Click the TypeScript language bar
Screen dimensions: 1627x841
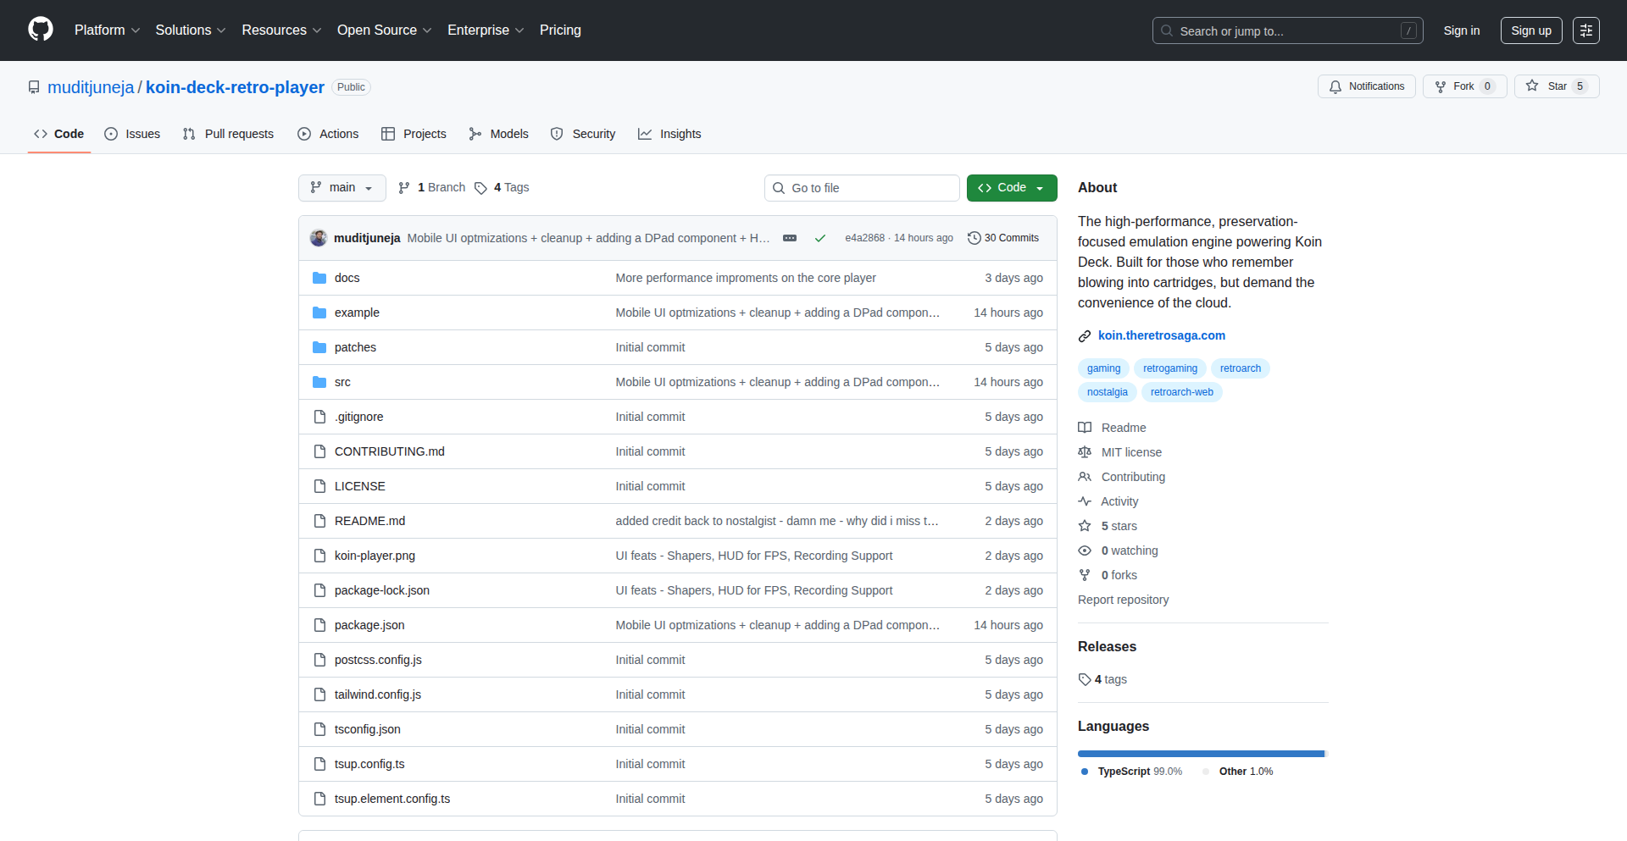tap(1200, 754)
